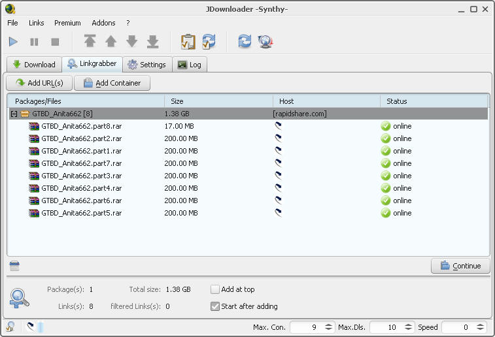Click the host icon for part8.rar row
495x337 pixels.
pyautogui.click(x=278, y=126)
